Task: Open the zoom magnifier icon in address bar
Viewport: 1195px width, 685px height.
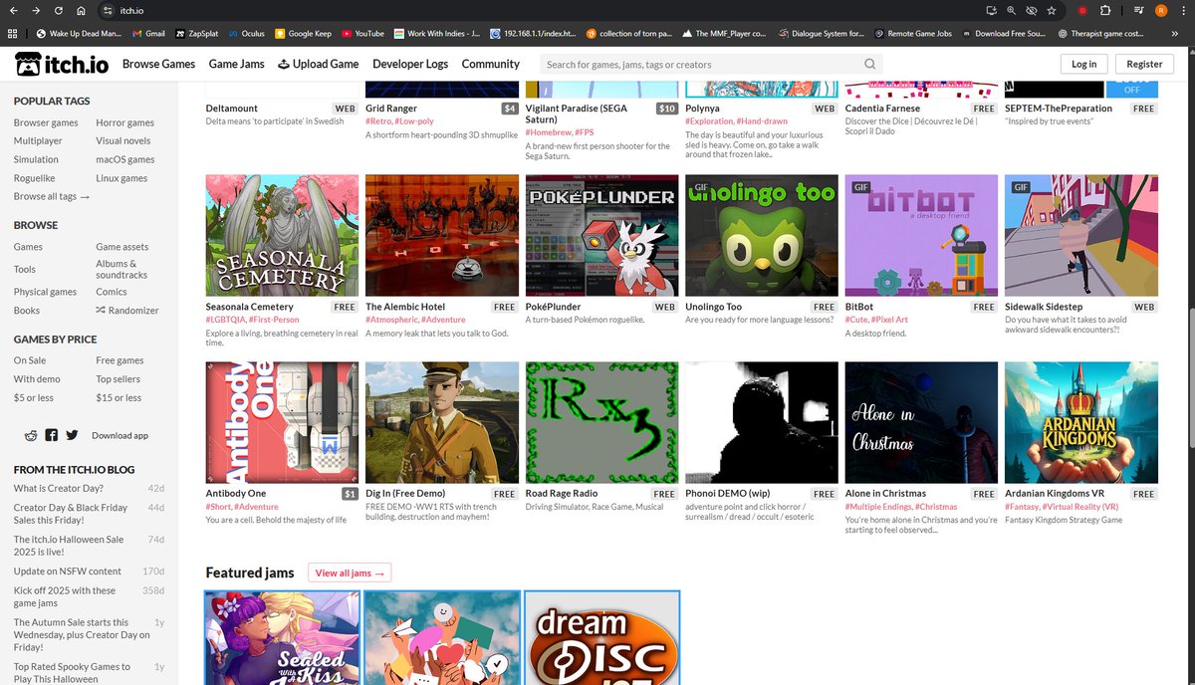Action: (1011, 10)
